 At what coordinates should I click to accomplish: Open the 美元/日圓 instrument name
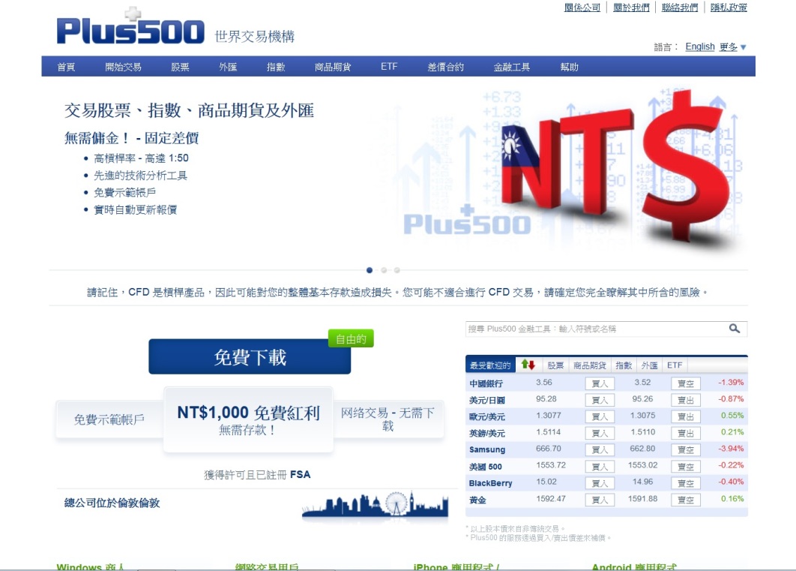487,401
